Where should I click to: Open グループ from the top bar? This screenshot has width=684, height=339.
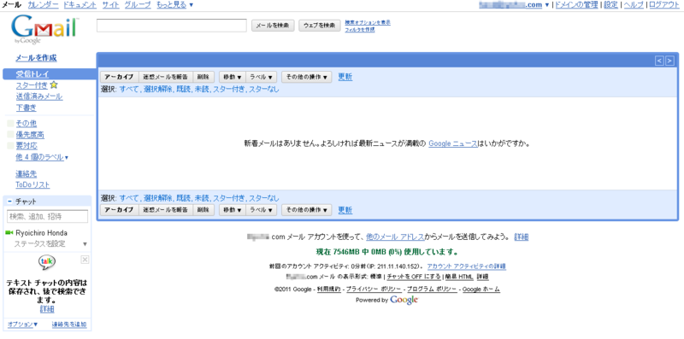pyautogui.click(x=138, y=5)
